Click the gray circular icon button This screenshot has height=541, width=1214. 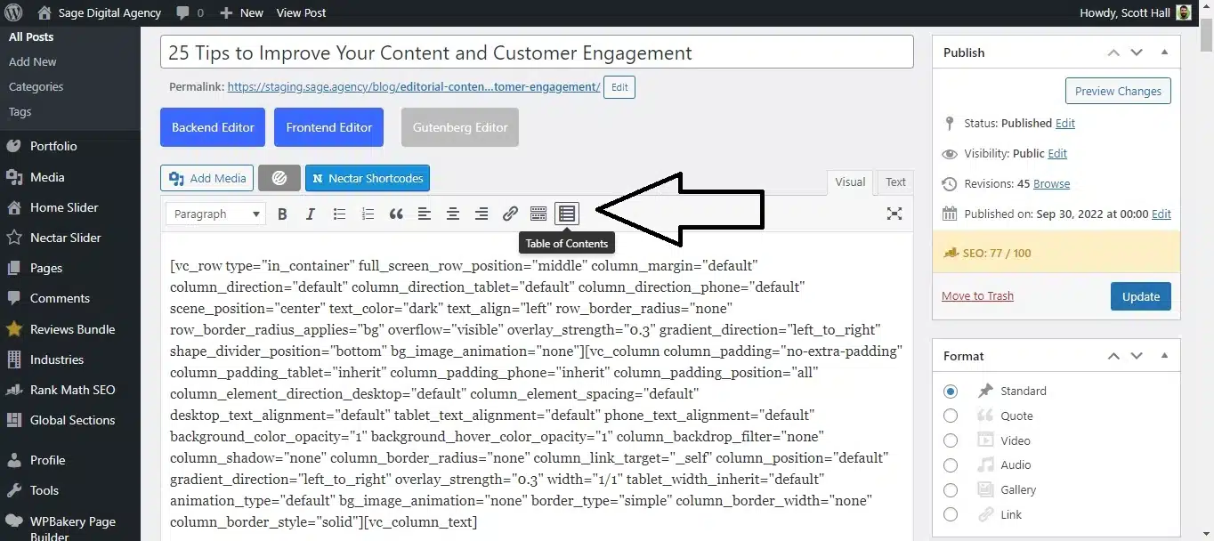(279, 178)
